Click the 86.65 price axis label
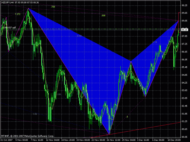 (x=185, y=52)
